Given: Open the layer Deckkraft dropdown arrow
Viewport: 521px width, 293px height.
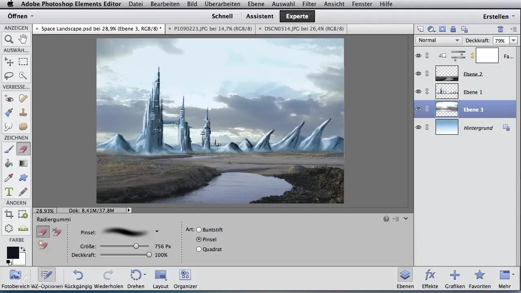Looking at the screenshot, I should pyautogui.click(x=513, y=41).
